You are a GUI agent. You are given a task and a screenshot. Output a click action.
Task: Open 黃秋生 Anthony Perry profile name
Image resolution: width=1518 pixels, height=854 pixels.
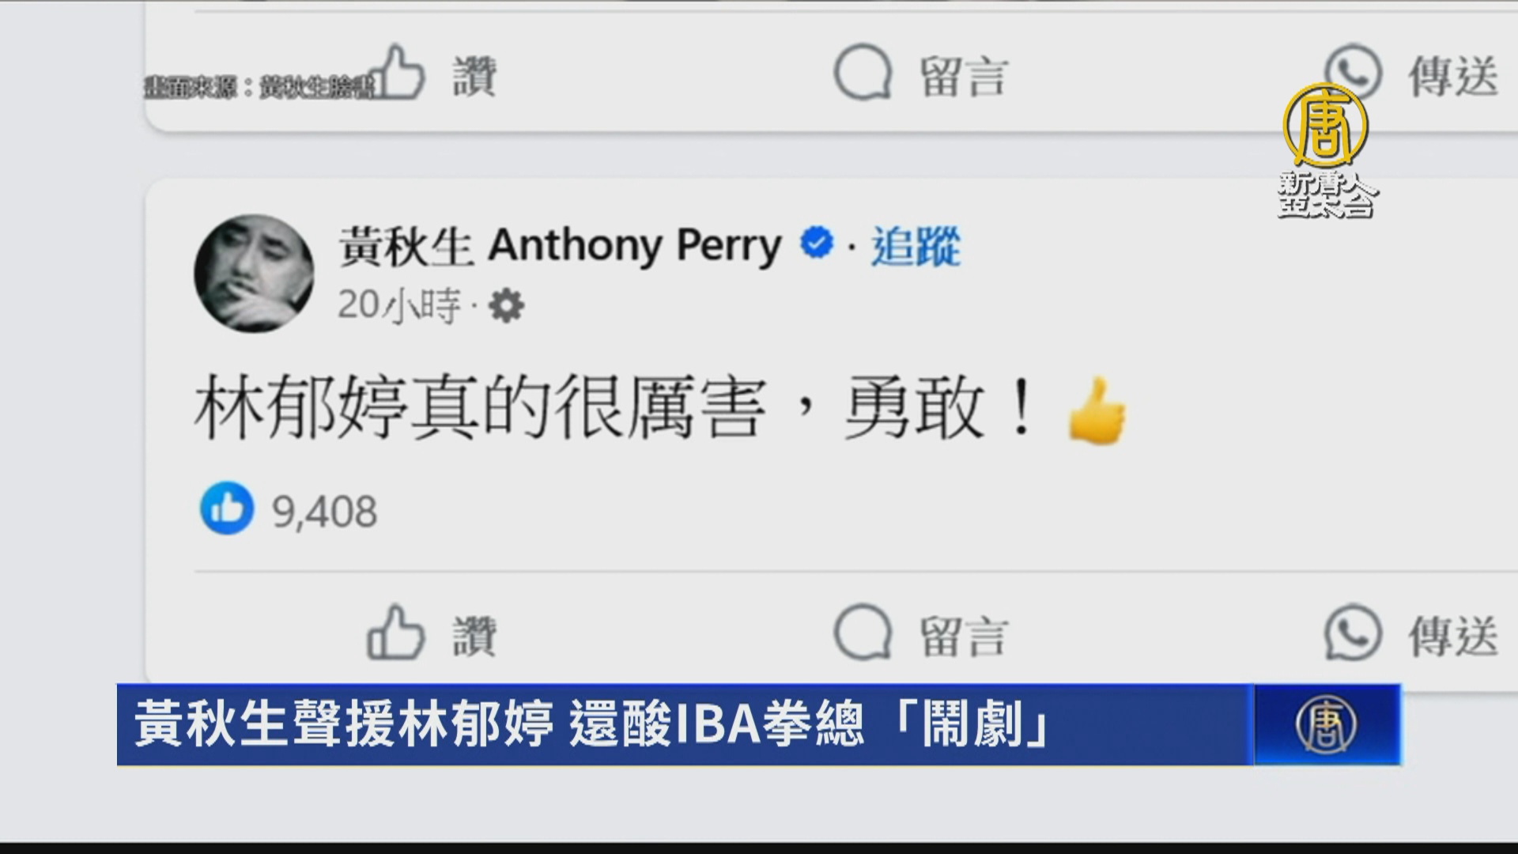click(x=560, y=246)
